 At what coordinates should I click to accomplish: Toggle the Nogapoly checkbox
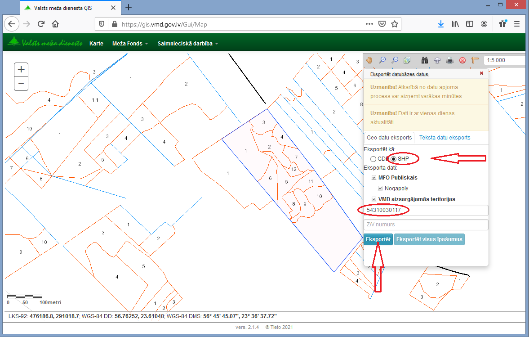380,189
